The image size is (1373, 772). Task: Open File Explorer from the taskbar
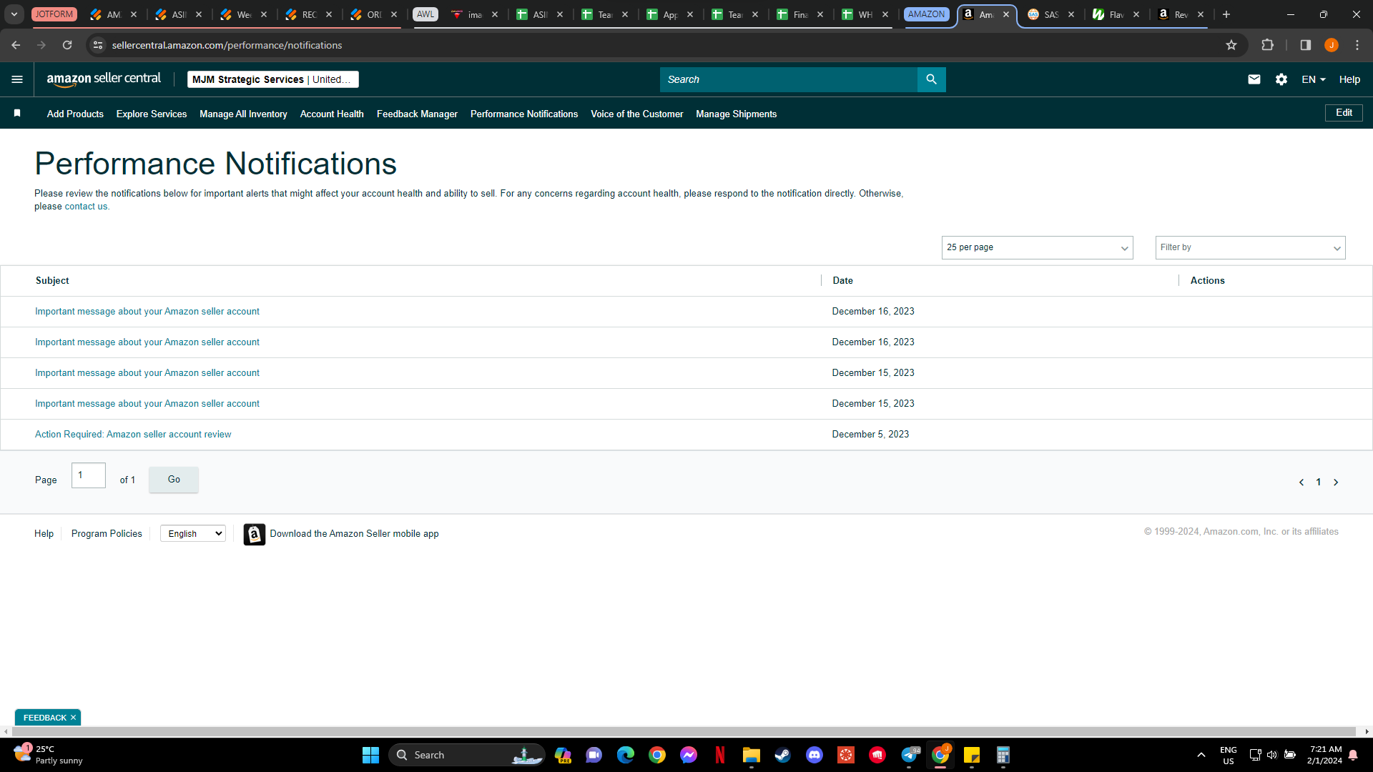click(752, 755)
